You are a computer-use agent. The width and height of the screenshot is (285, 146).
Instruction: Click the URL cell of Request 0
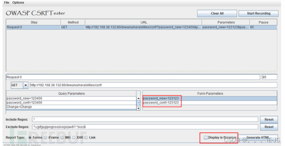point(143,27)
